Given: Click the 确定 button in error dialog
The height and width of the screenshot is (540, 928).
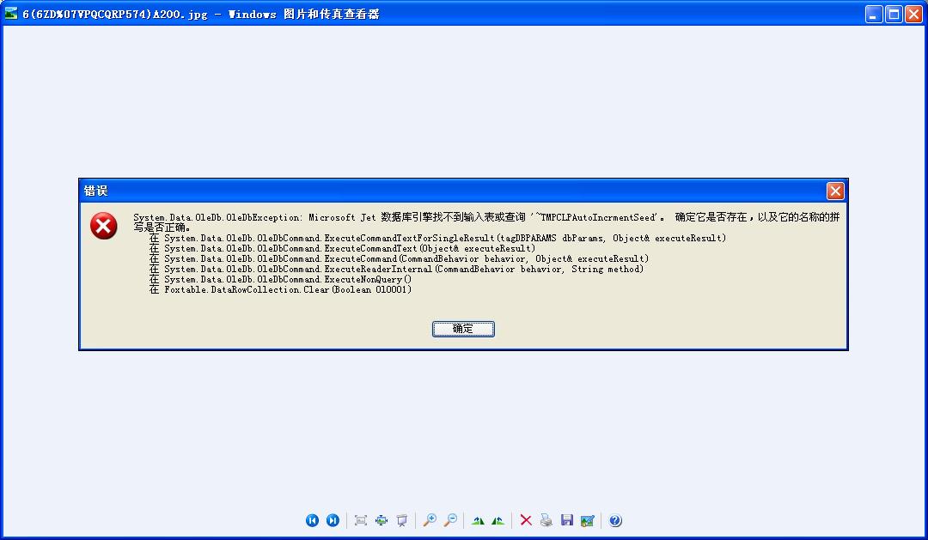Looking at the screenshot, I should point(463,329).
